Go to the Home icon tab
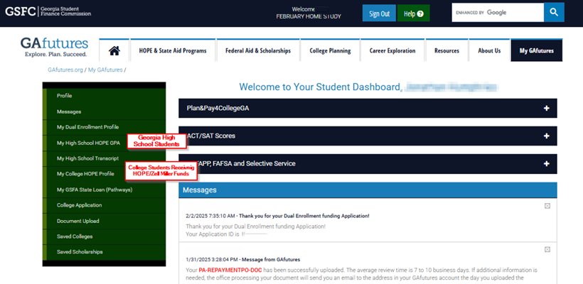 coord(114,50)
